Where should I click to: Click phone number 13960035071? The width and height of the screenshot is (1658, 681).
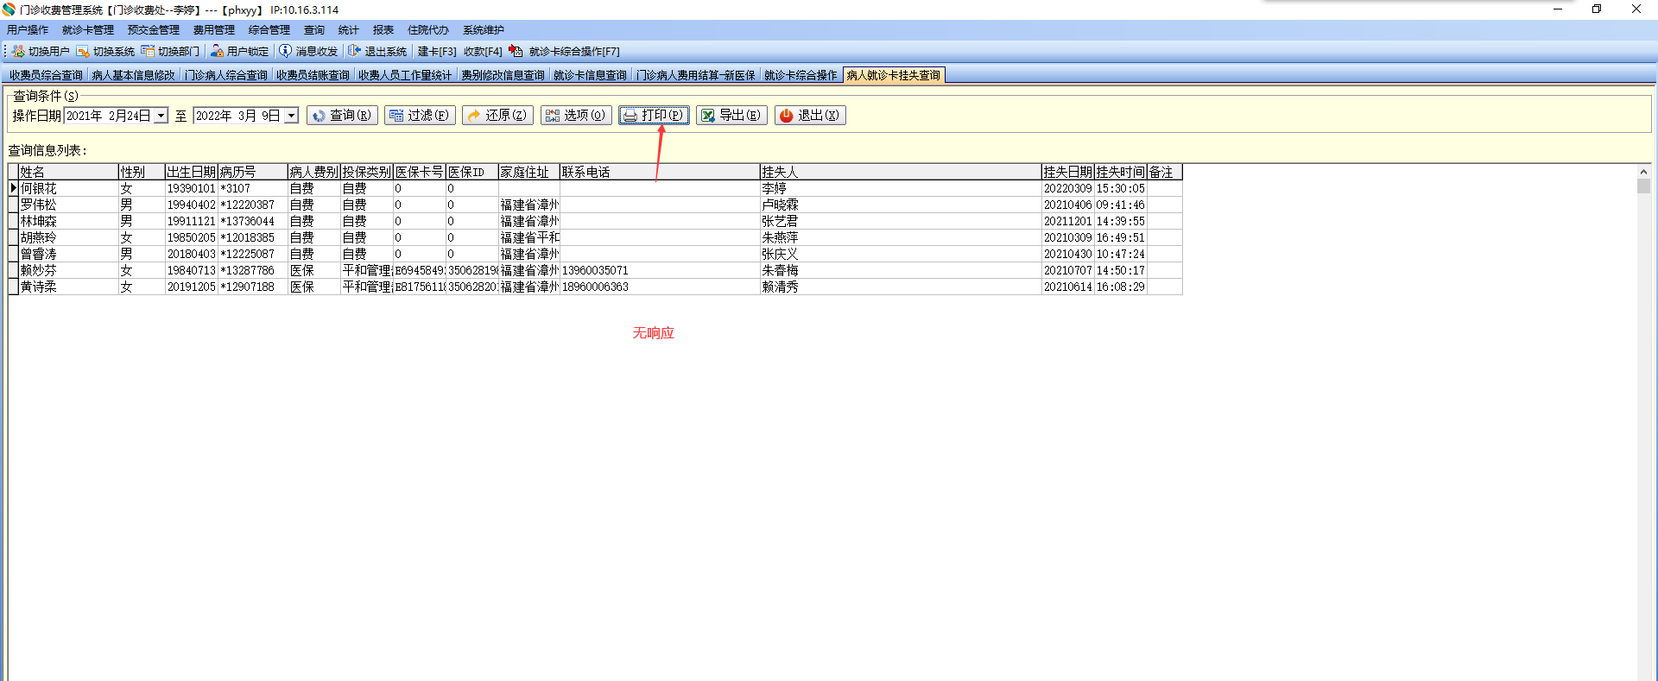595,270
